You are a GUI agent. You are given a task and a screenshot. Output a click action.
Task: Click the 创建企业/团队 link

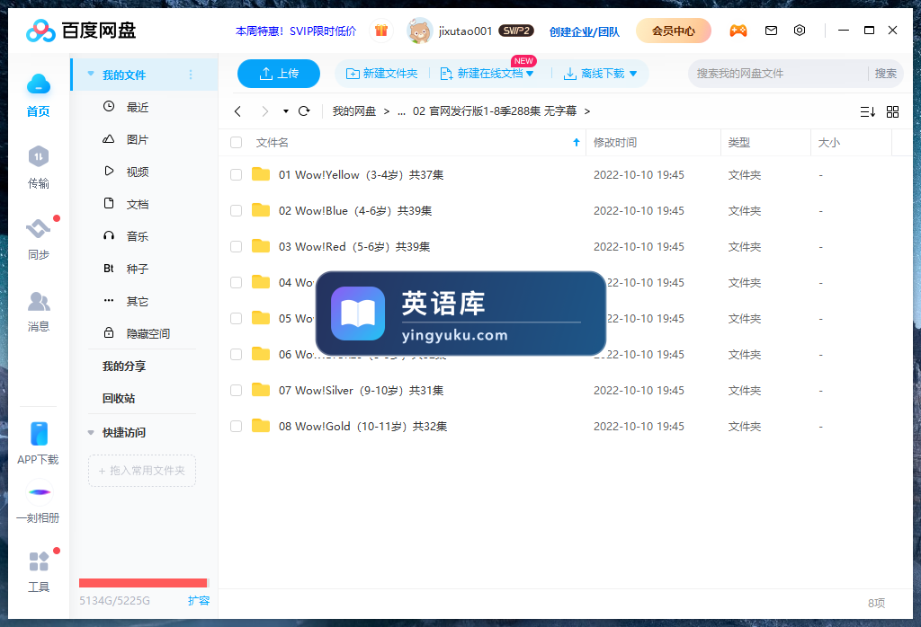[x=584, y=31]
